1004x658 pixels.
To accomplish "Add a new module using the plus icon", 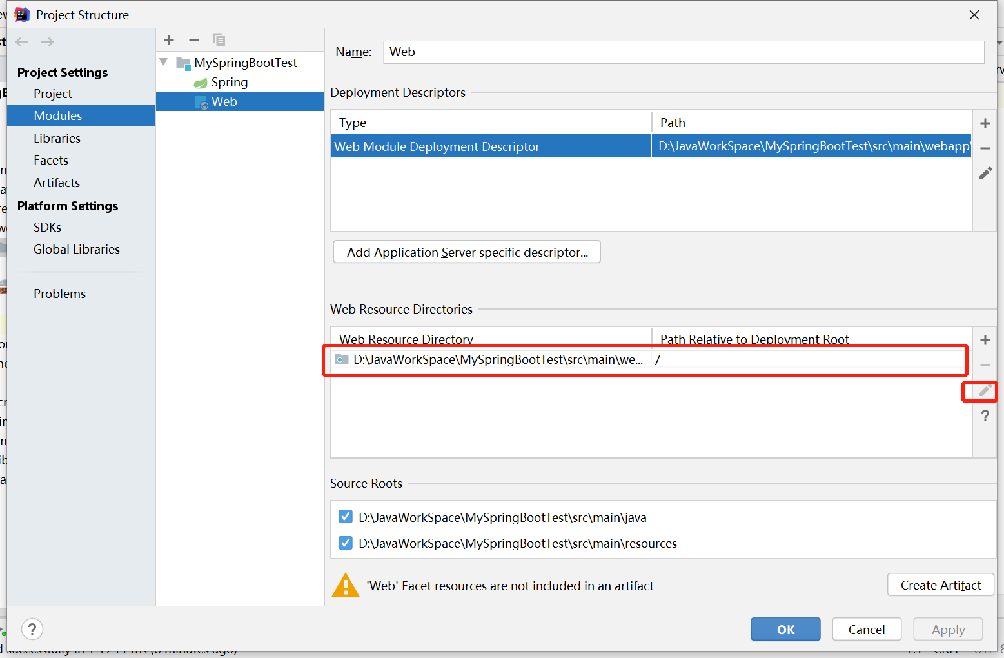I will pyautogui.click(x=168, y=39).
